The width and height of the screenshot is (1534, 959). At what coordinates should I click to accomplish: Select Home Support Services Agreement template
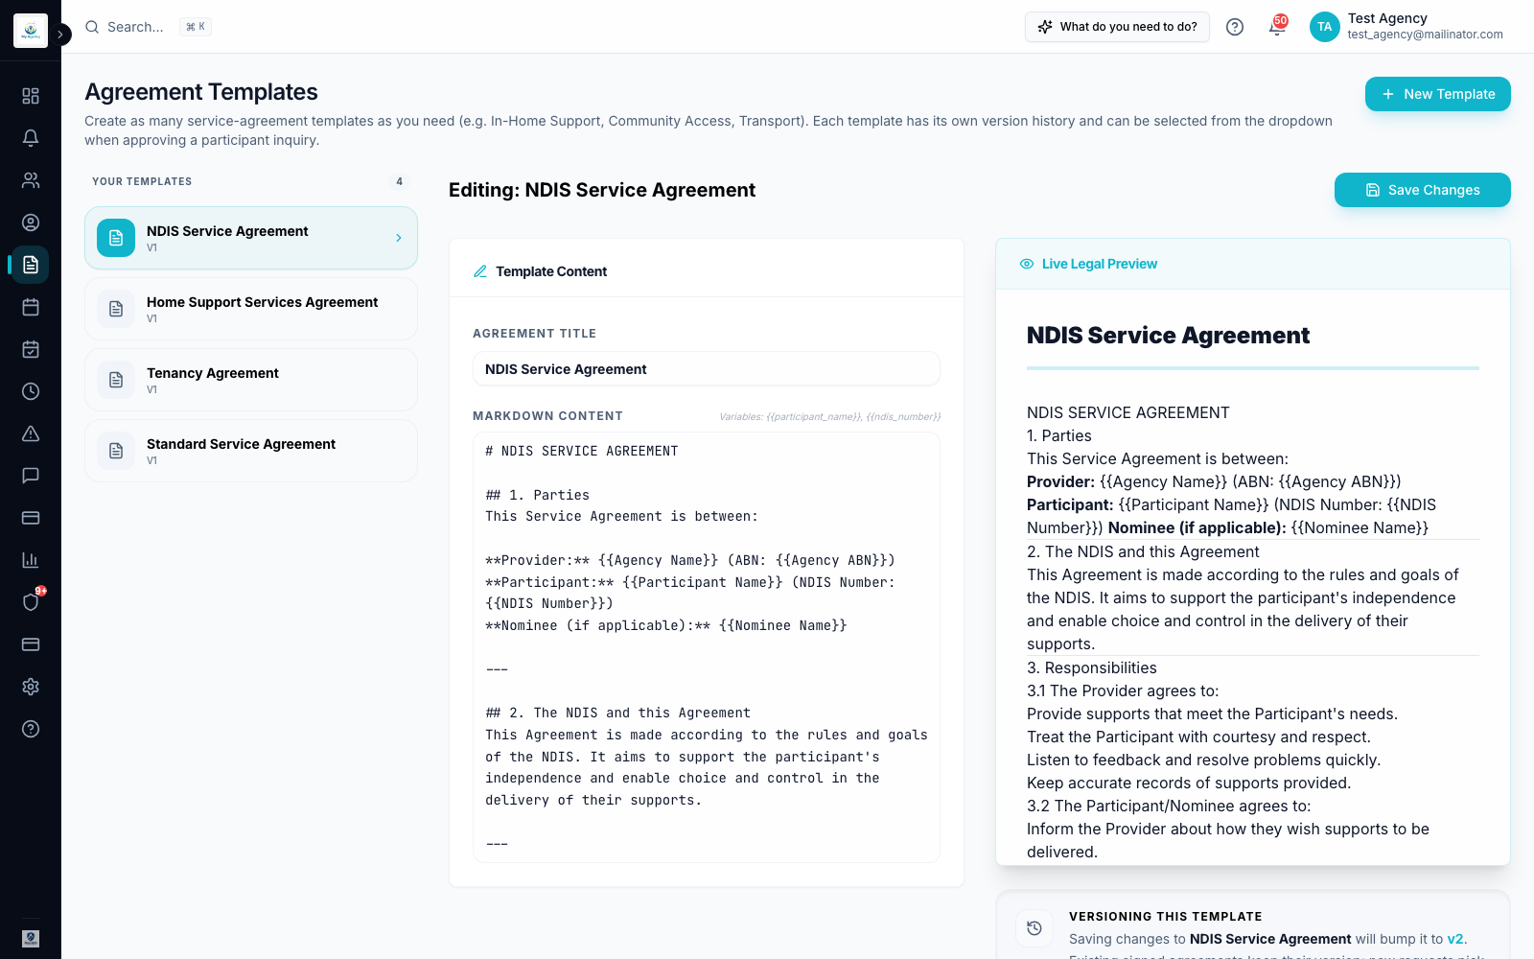coord(251,309)
